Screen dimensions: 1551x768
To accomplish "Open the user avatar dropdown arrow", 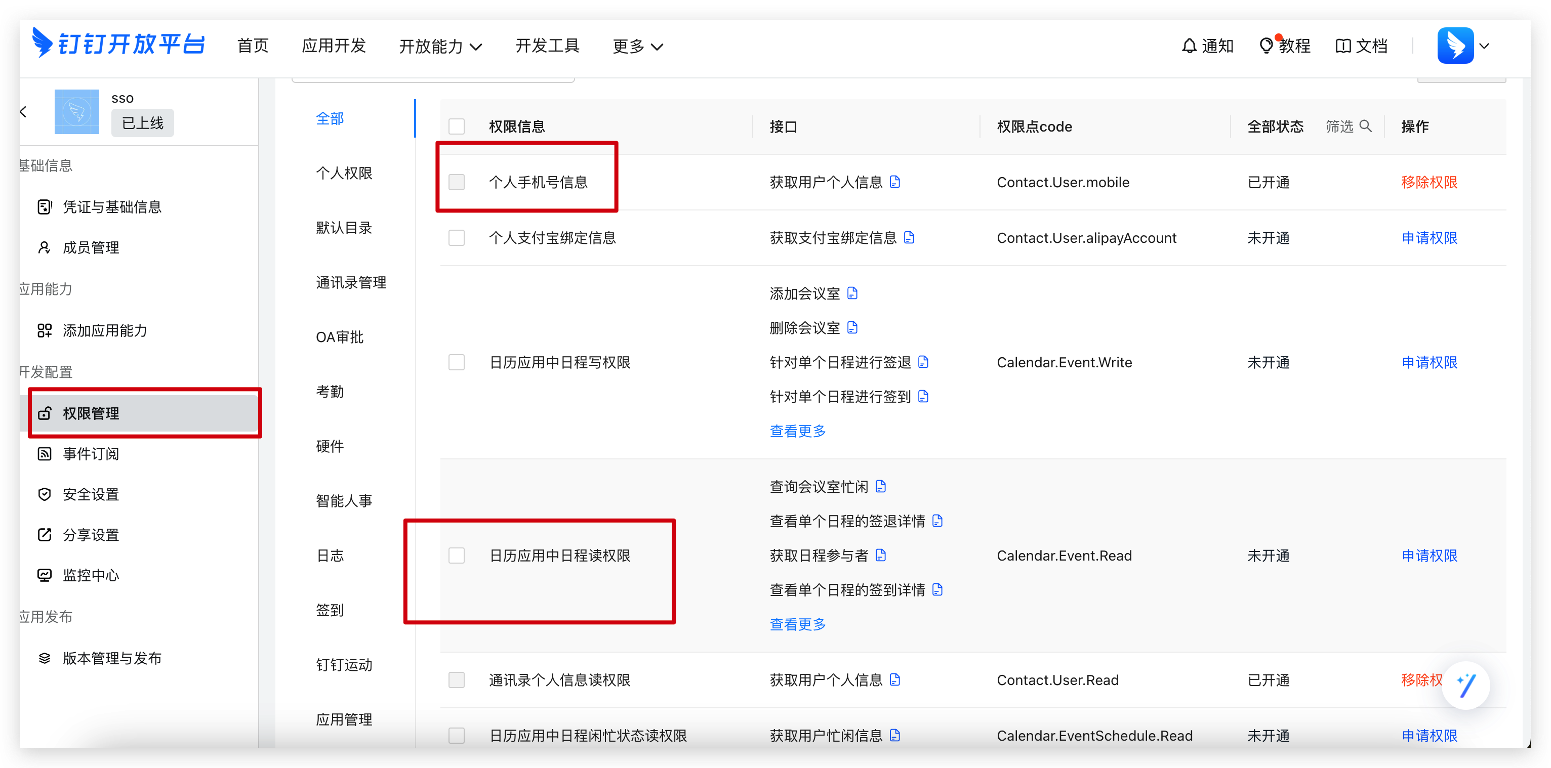I will click(1484, 46).
